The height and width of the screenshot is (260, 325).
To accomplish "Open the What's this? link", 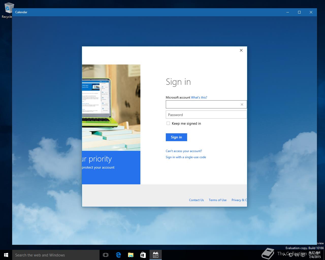I will pos(199,97).
